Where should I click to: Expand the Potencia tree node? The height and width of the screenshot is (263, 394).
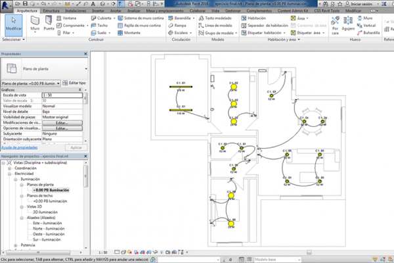[15, 245]
